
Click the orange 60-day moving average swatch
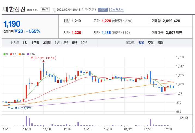[x=20, y=54]
